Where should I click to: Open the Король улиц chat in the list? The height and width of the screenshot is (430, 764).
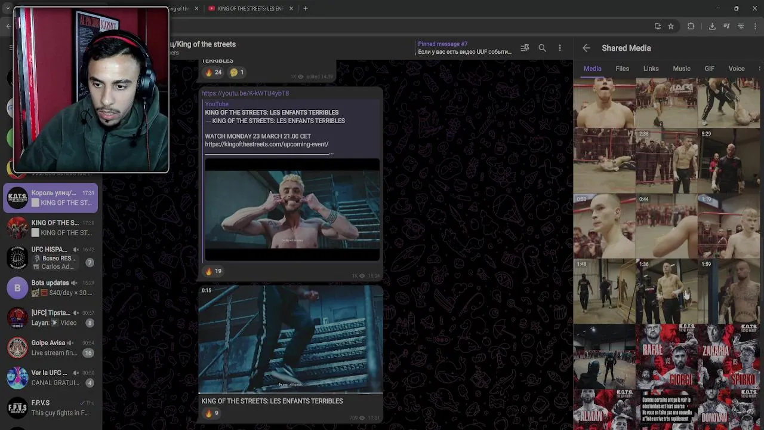(51, 198)
